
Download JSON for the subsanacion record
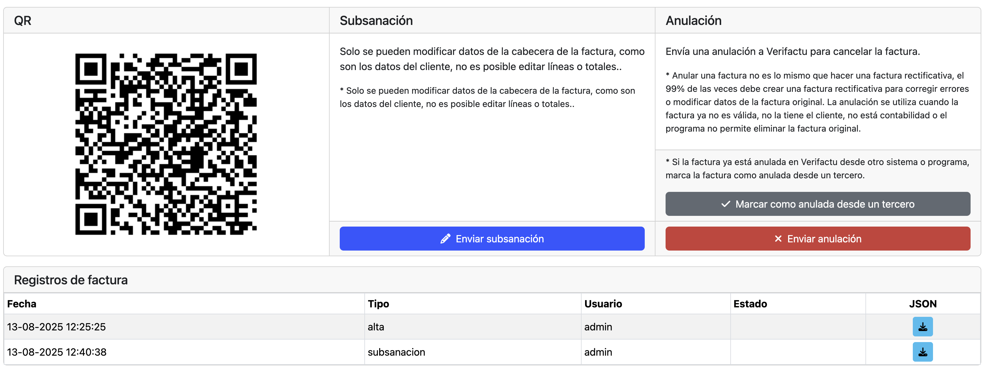coord(922,352)
